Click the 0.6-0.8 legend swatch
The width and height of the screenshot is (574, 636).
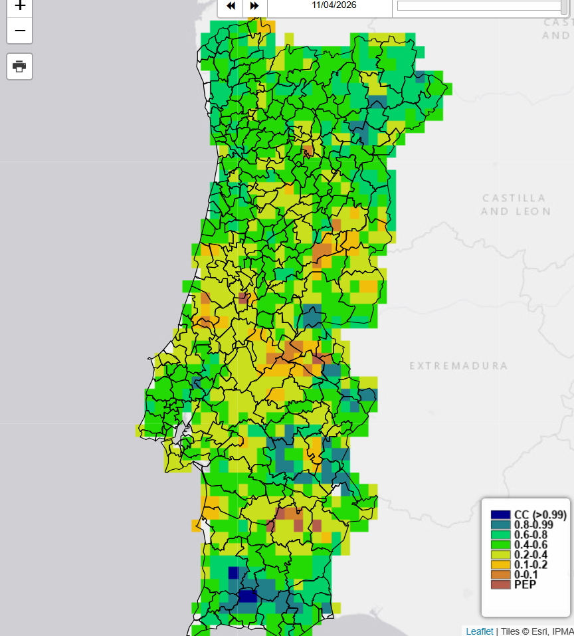pos(500,535)
